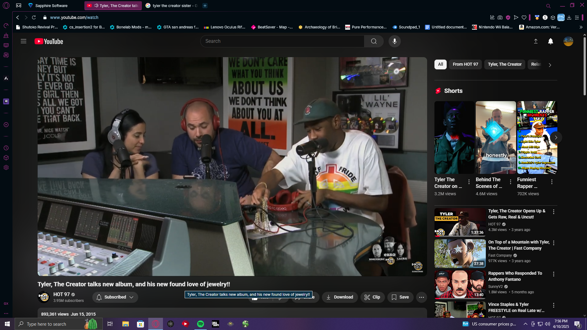Open the YouTube hamburger guide menu
587x330 pixels.
click(24, 41)
